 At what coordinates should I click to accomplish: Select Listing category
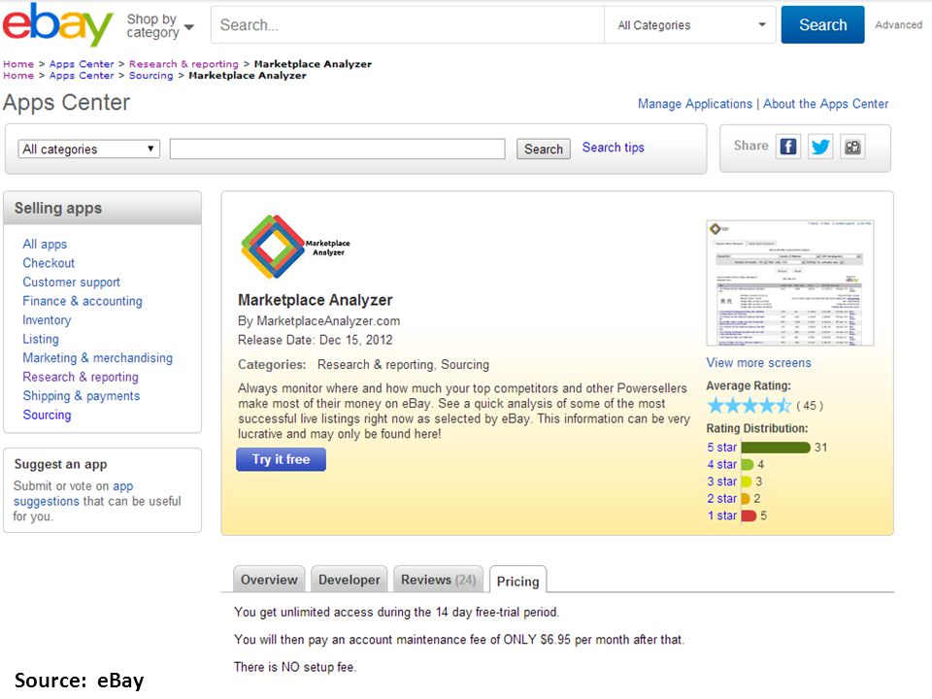[41, 339]
